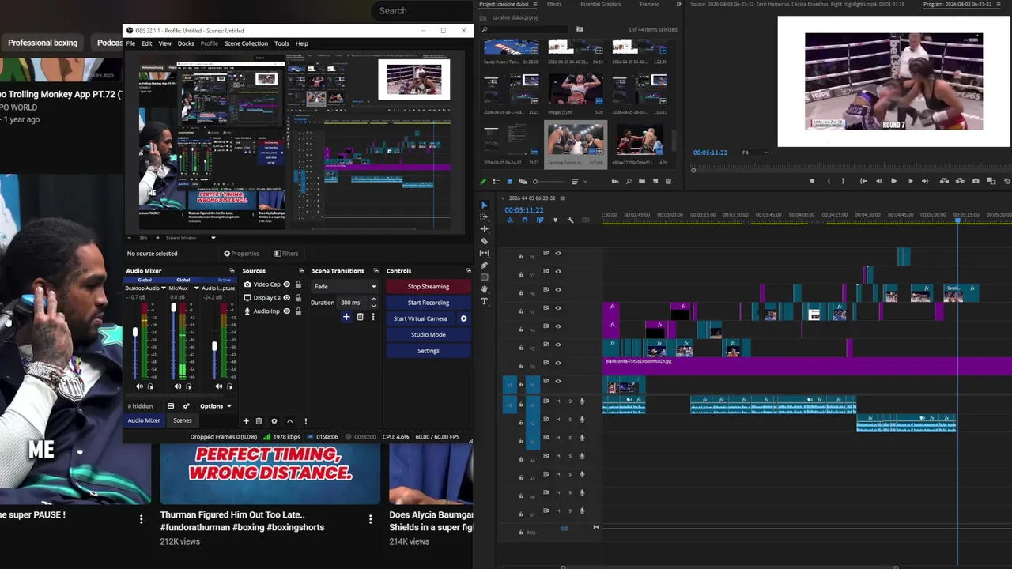Click the Mic/Aux volume slider in OBS
Image resolution: width=1012 pixels, height=569 pixels.
(173, 341)
